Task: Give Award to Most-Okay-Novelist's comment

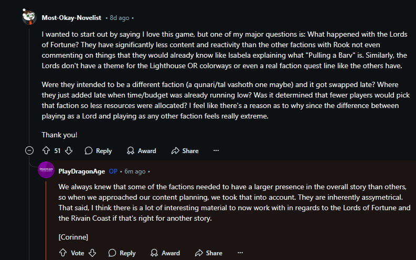Action: (x=142, y=151)
